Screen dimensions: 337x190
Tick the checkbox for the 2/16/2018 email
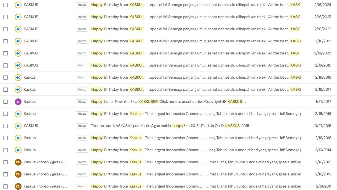tap(6, 77)
